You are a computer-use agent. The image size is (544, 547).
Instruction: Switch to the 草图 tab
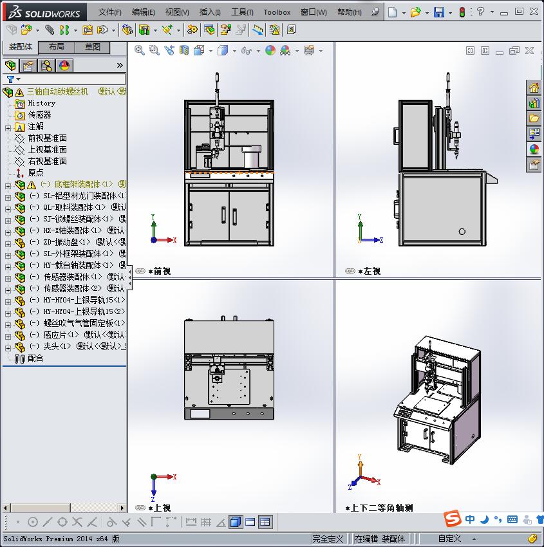[93, 47]
